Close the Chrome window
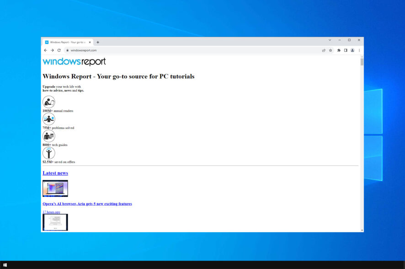This screenshot has height=269, width=405. pos(359,40)
